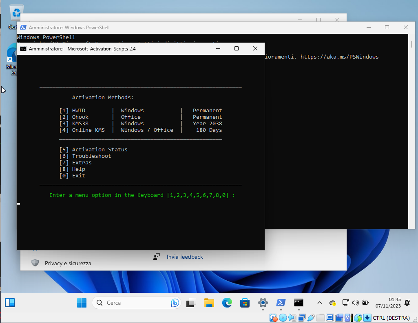Open the Widgets panel icon
418x323 pixels.
tap(10, 303)
